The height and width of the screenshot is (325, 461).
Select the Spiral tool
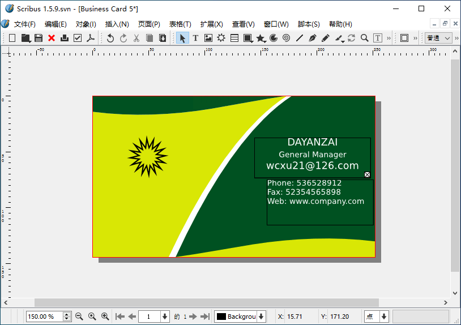286,38
